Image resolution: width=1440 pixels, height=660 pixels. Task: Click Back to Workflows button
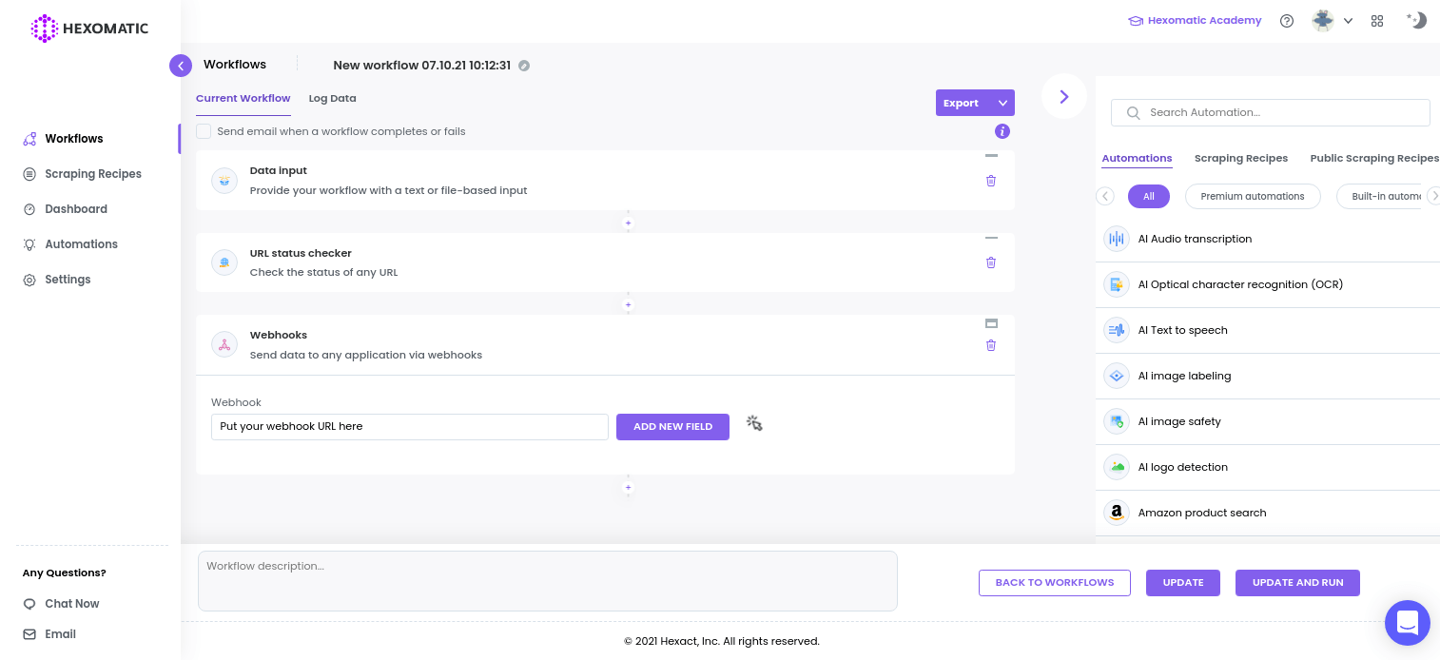point(1054,582)
